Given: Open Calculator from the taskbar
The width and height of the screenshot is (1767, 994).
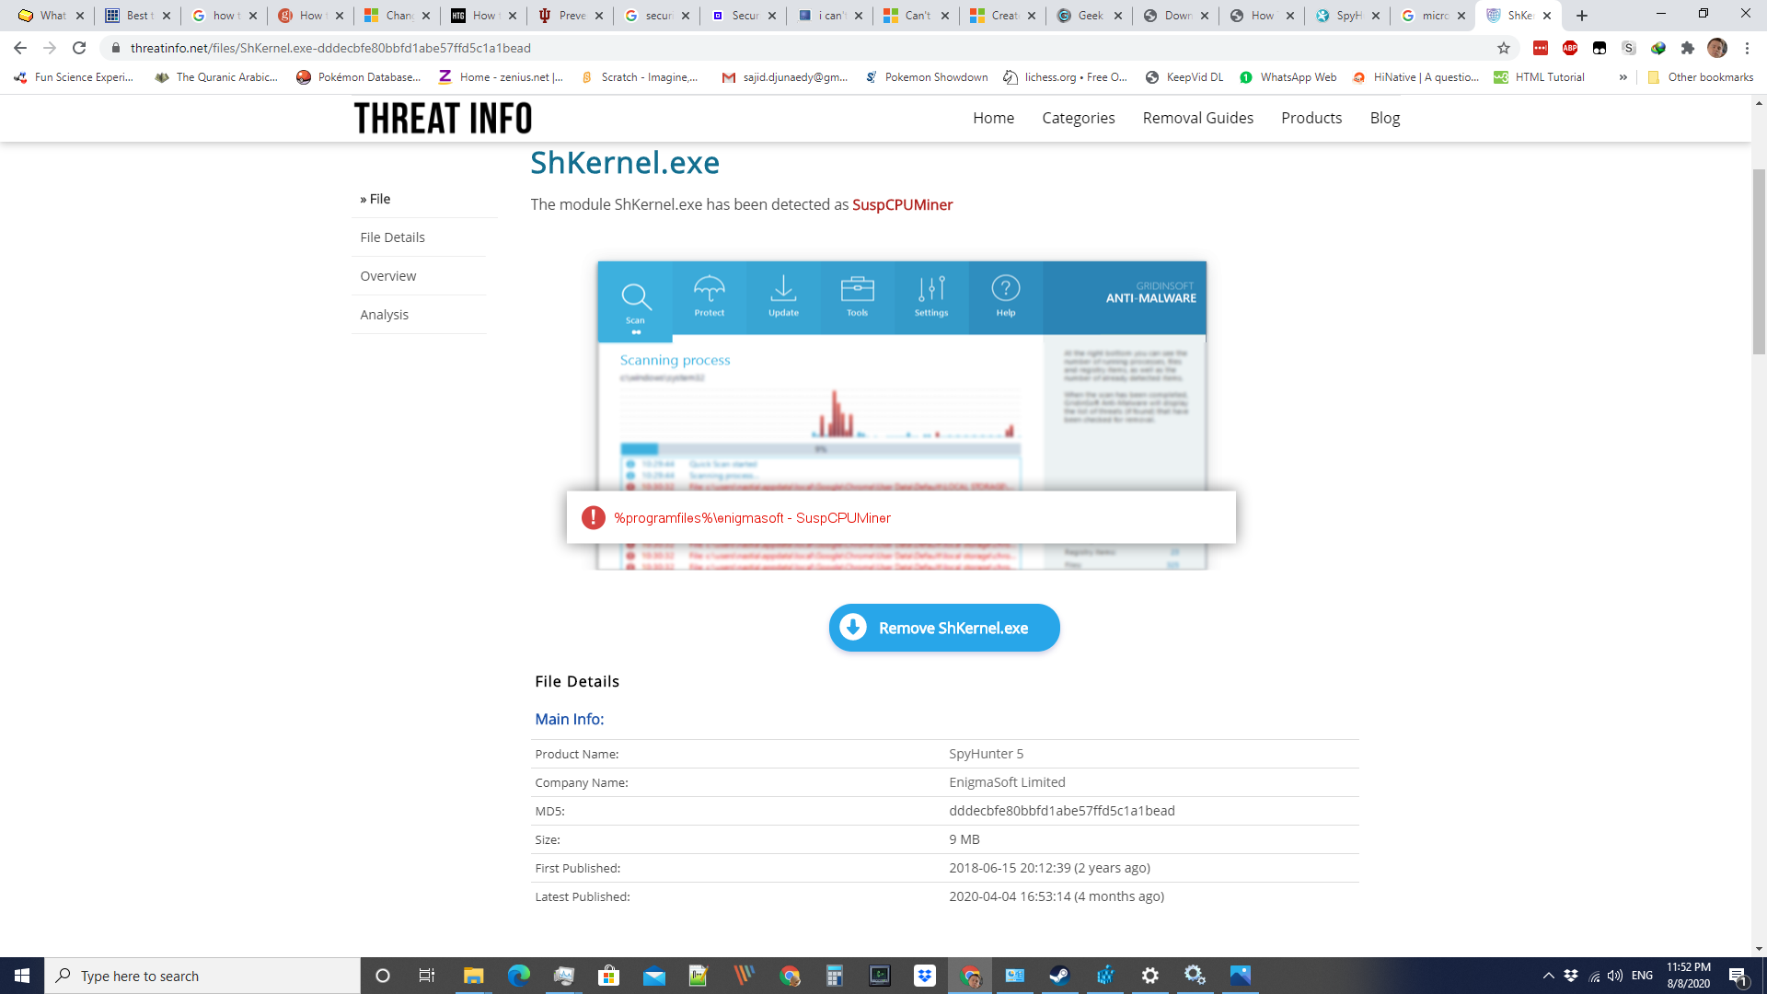Looking at the screenshot, I should pos(834,976).
